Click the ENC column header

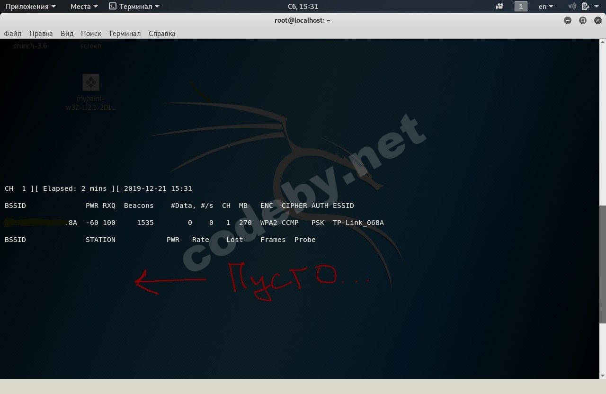pos(267,206)
